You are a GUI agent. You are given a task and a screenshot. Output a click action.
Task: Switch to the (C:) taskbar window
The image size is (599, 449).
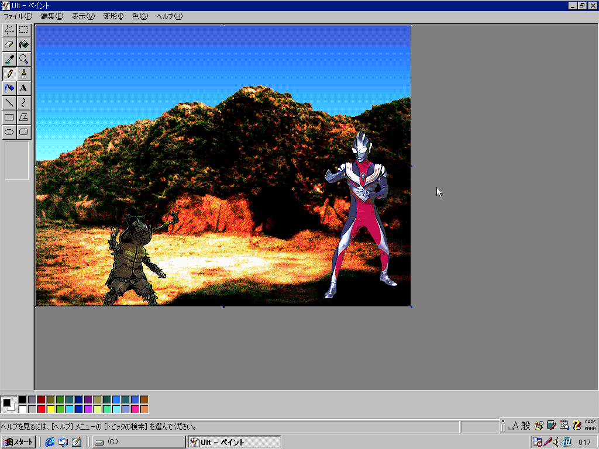pos(139,442)
